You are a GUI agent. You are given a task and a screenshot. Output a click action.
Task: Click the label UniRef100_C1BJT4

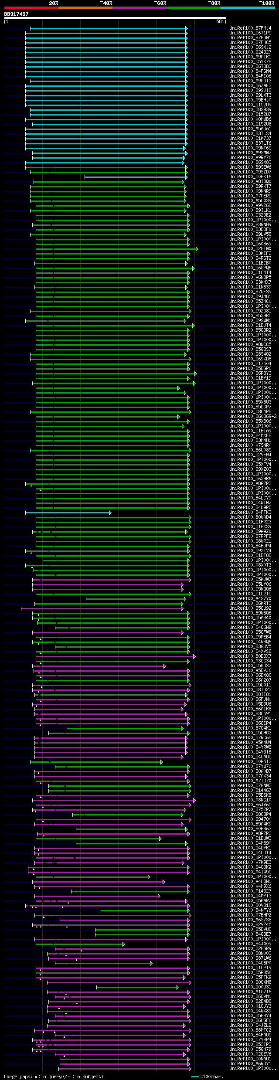coord(250,325)
